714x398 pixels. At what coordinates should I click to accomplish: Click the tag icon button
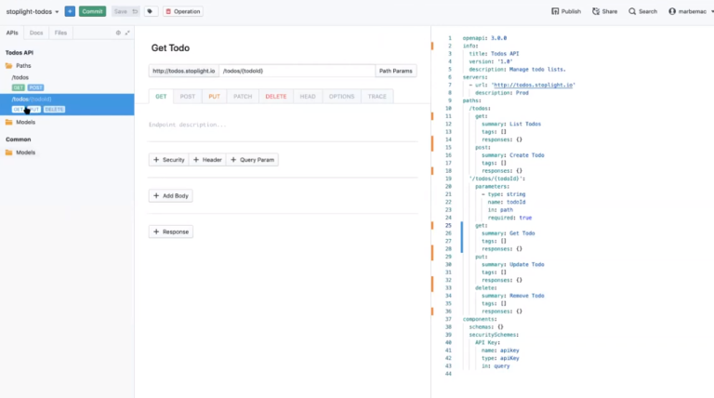click(x=150, y=11)
